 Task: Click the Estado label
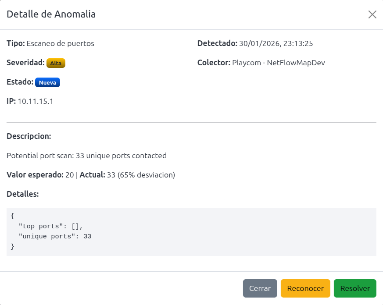20,82
